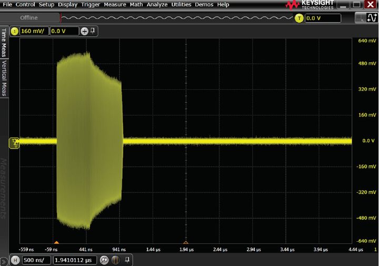Click the -559 ns time axis label
The image size is (379, 266).
tap(26, 250)
